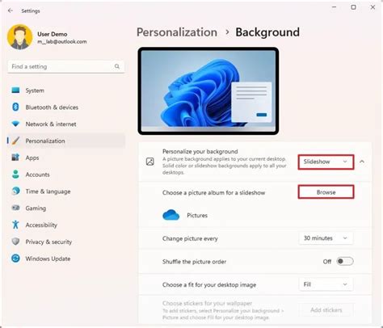Toggle Shuffle the picture order switch
The width and height of the screenshot is (383, 328).
(345, 261)
